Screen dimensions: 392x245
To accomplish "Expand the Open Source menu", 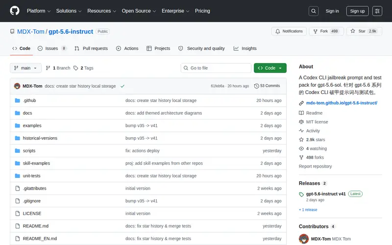I will point(139,11).
